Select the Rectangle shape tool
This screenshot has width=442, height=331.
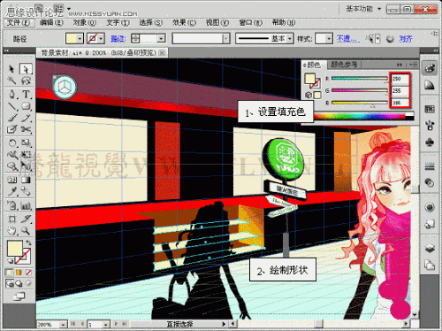[26, 106]
